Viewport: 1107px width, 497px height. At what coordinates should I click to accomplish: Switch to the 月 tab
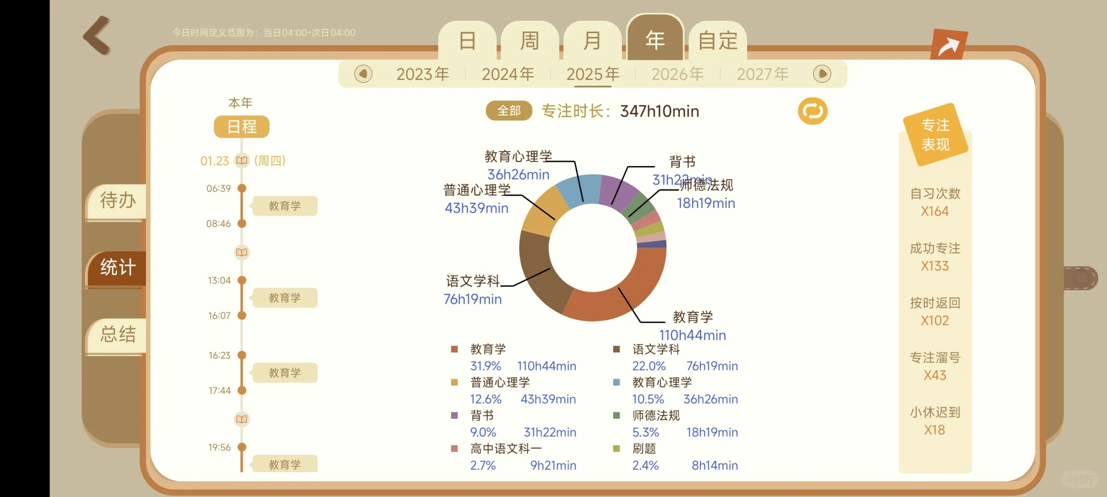coord(592,40)
